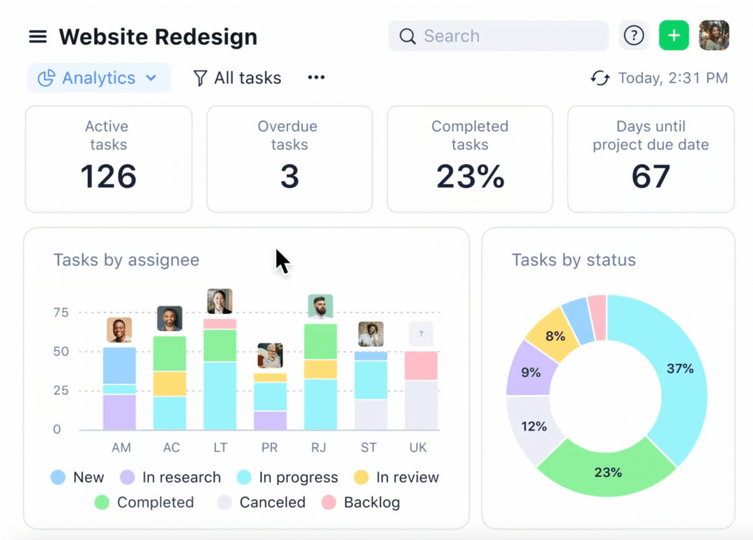This screenshot has width=753, height=540.
Task: Toggle the Backlog legend item
Action: pos(360,502)
